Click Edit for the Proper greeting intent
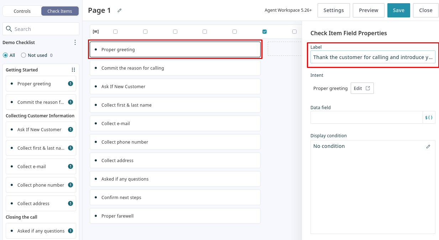Viewport: 439px width, 240px height. (x=362, y=88)
